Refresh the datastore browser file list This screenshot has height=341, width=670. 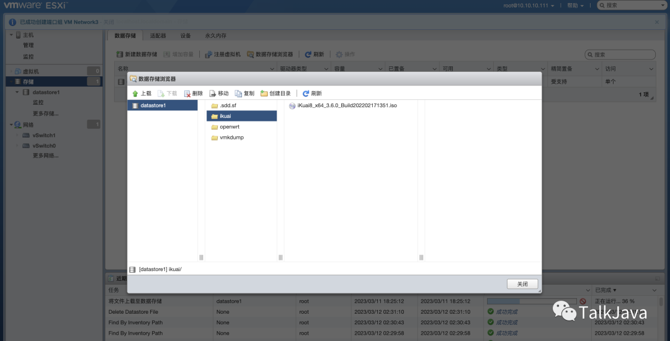pyautogui.click(x=306, y=93)
